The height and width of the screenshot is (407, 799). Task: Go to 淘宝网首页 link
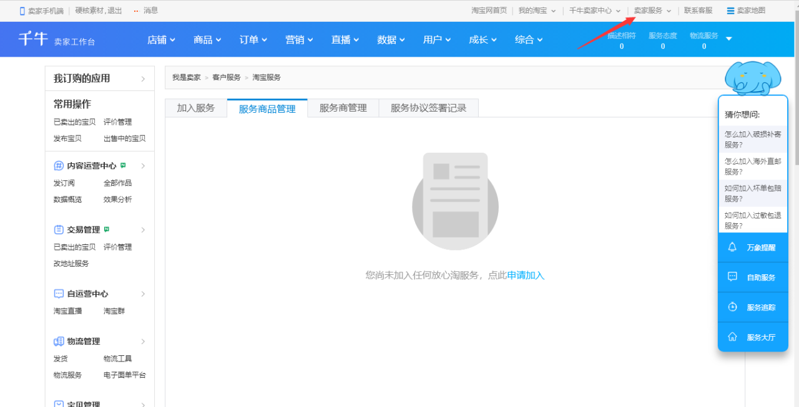click(x=489, y=11)
